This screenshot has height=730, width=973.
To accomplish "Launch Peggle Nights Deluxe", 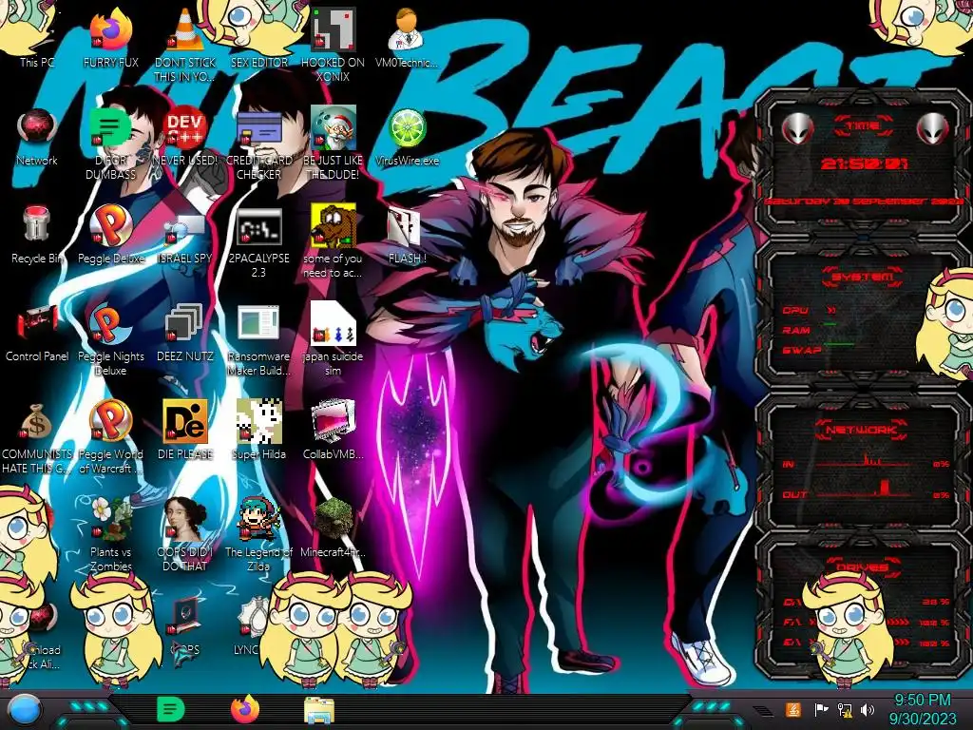I will click(110, 339).
